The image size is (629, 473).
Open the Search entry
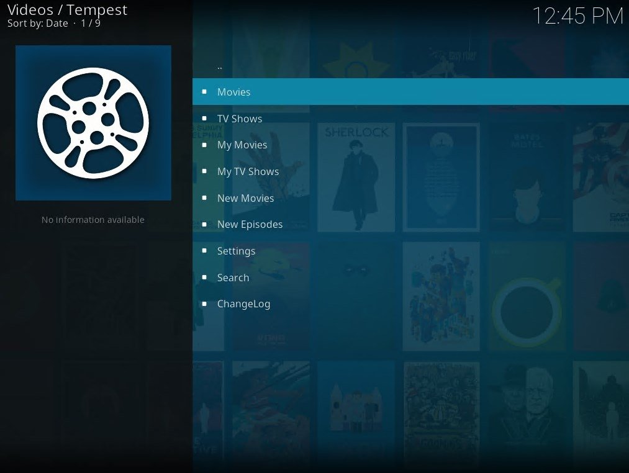(x=410, y=277)
